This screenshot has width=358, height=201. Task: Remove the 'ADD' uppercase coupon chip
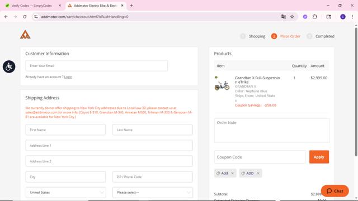coord(258,173)
